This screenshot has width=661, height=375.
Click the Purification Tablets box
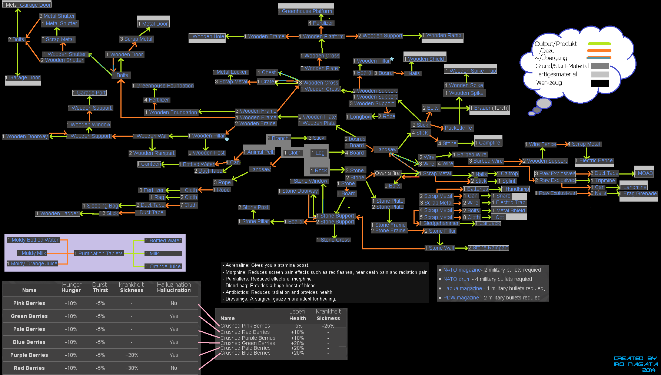(99, 253)
